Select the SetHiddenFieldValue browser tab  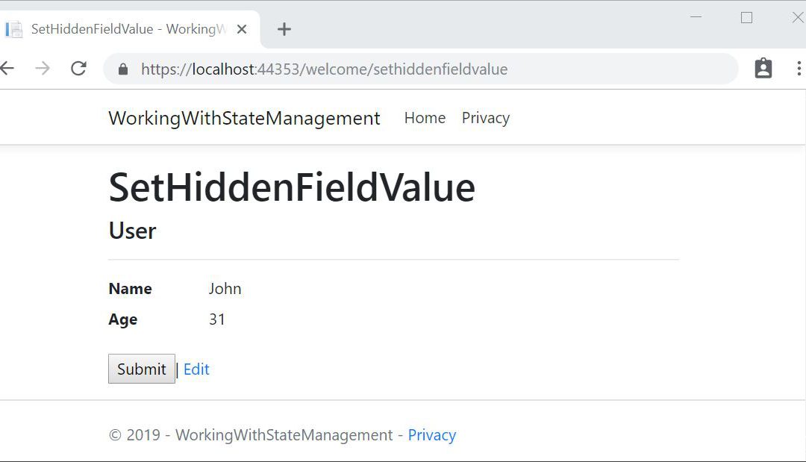(x=127, y=29)
